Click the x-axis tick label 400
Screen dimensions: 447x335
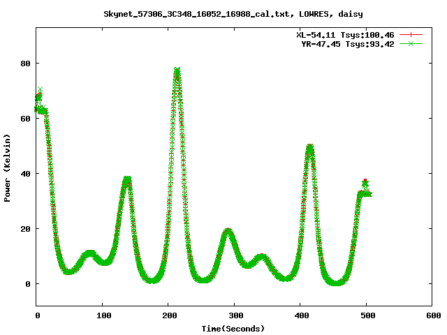[x=302, y=315]
